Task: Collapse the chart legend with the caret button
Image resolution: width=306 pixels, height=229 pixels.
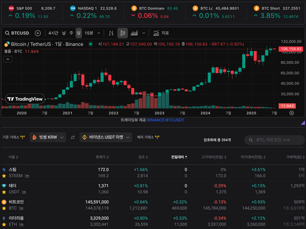Action: pyautogui.click(x=8, y=59)
